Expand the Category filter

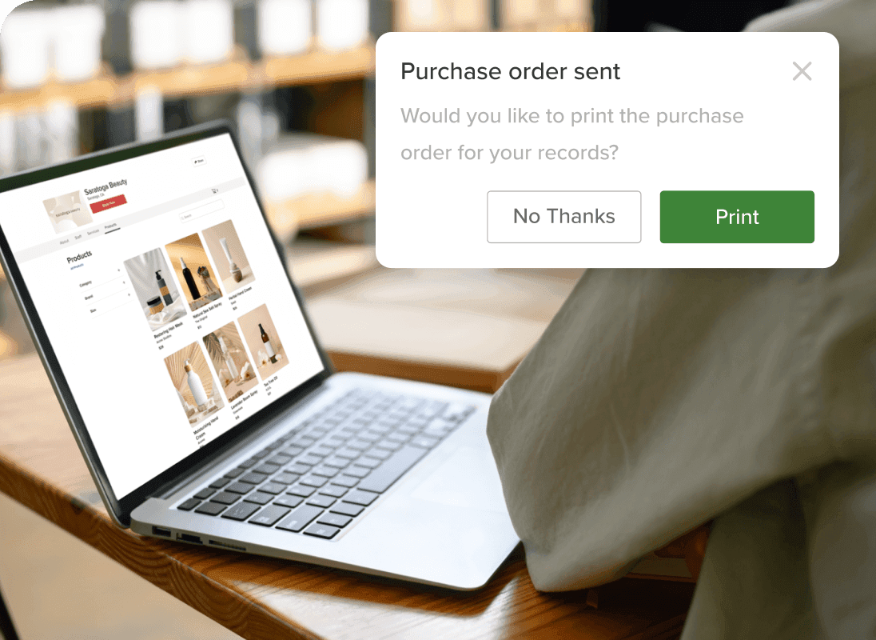coord(101,278)
